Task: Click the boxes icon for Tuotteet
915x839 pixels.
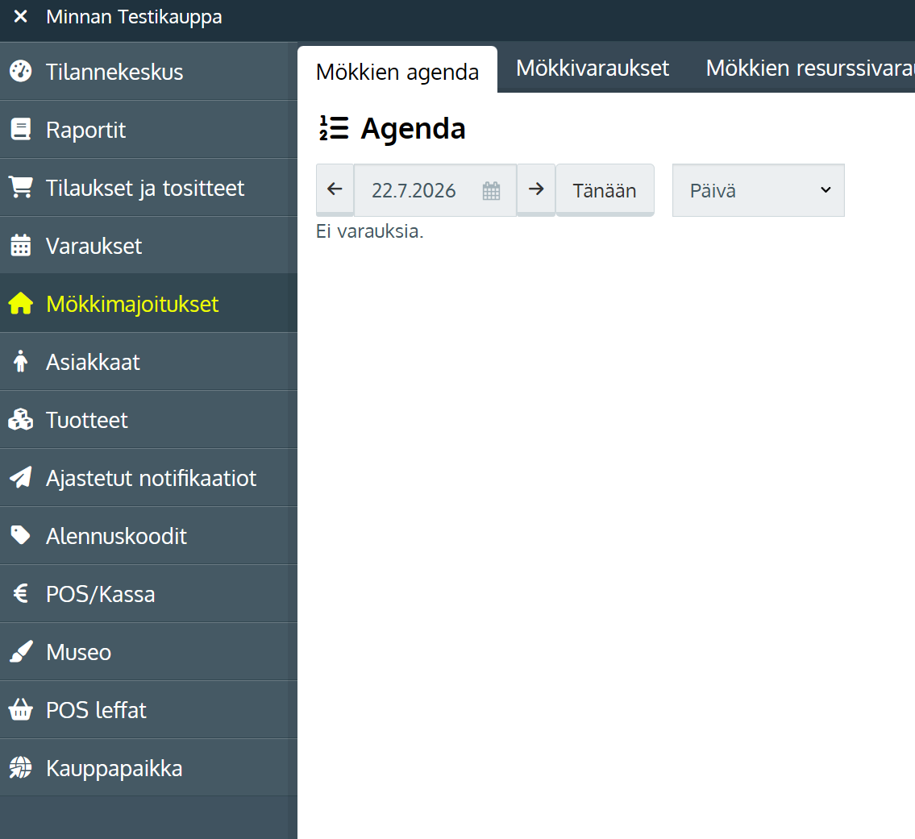Action: tap(20, 419)
